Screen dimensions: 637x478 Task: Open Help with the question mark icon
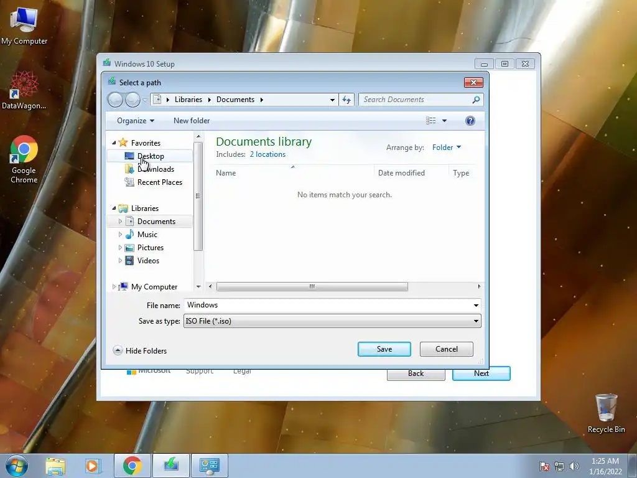[x=470, y=121]
